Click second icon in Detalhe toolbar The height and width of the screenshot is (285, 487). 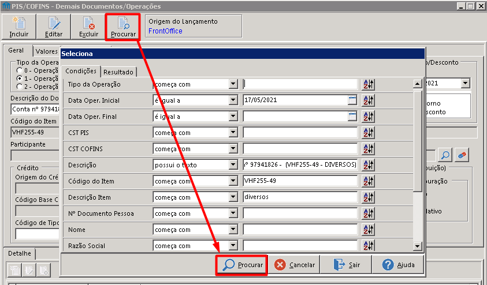(x=29, y=270)
